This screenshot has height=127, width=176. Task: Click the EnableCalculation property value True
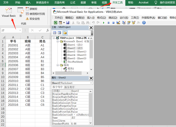[80, 103]
